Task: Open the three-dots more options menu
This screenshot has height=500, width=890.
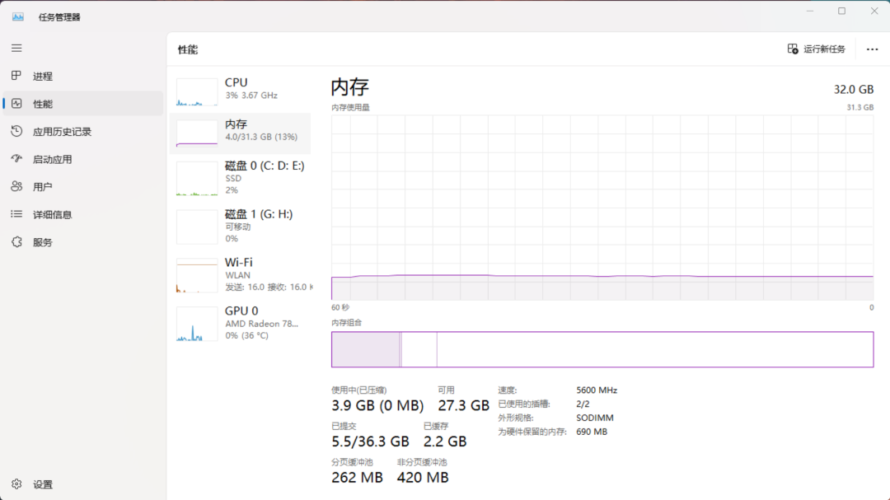Action: (x=873, y=49)
